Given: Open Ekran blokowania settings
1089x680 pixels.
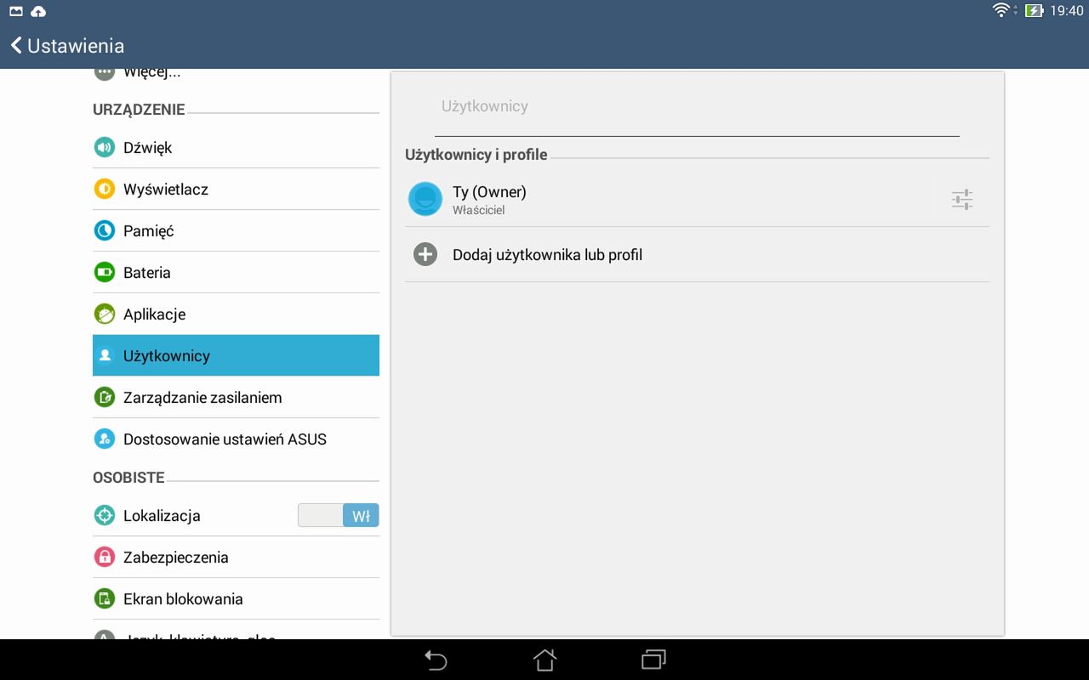Looking at the screenshot, I should (236, 598).
